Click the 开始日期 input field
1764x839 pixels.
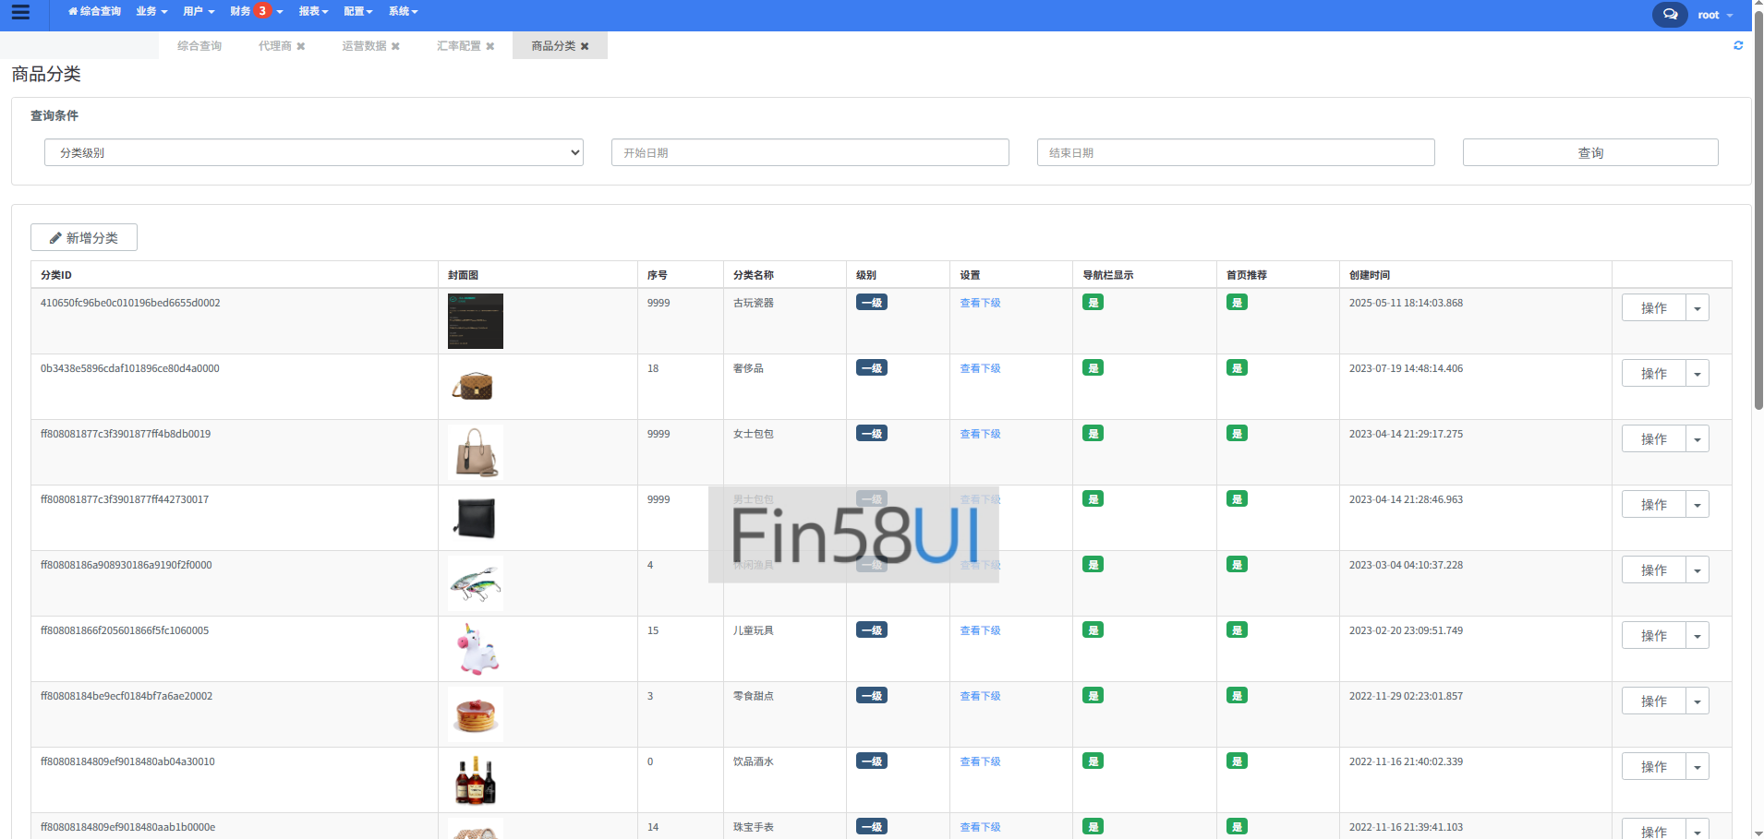810,152
